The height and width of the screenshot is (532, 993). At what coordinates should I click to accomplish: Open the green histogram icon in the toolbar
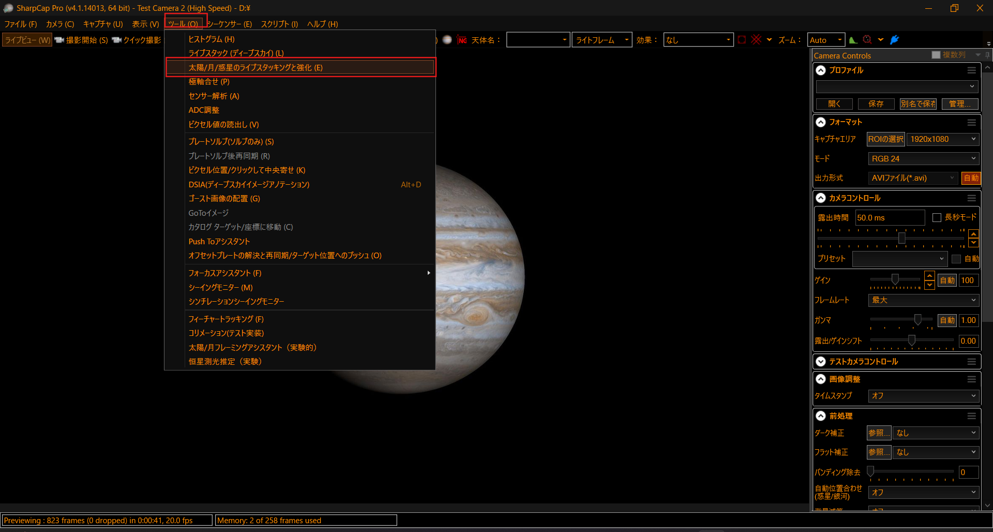tap(853, 40)
